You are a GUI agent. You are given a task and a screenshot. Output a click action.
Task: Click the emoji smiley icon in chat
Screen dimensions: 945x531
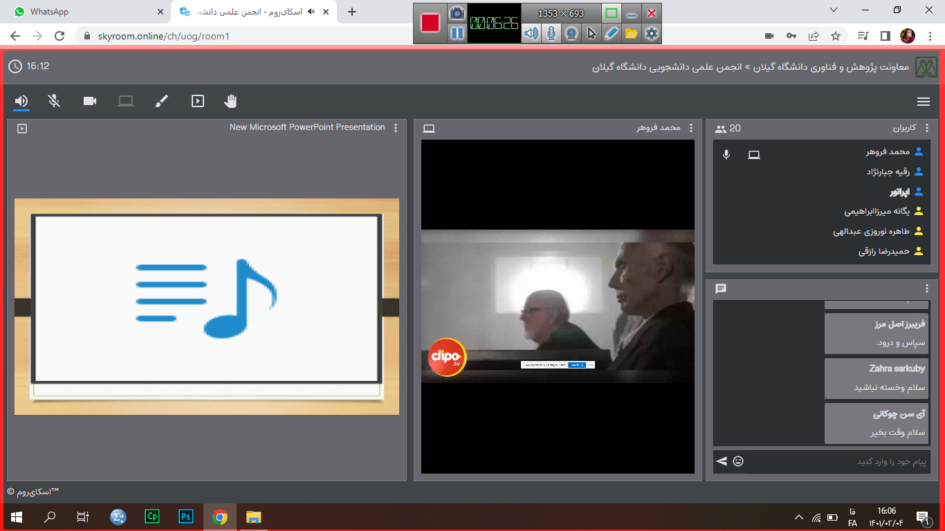[738, 461]
